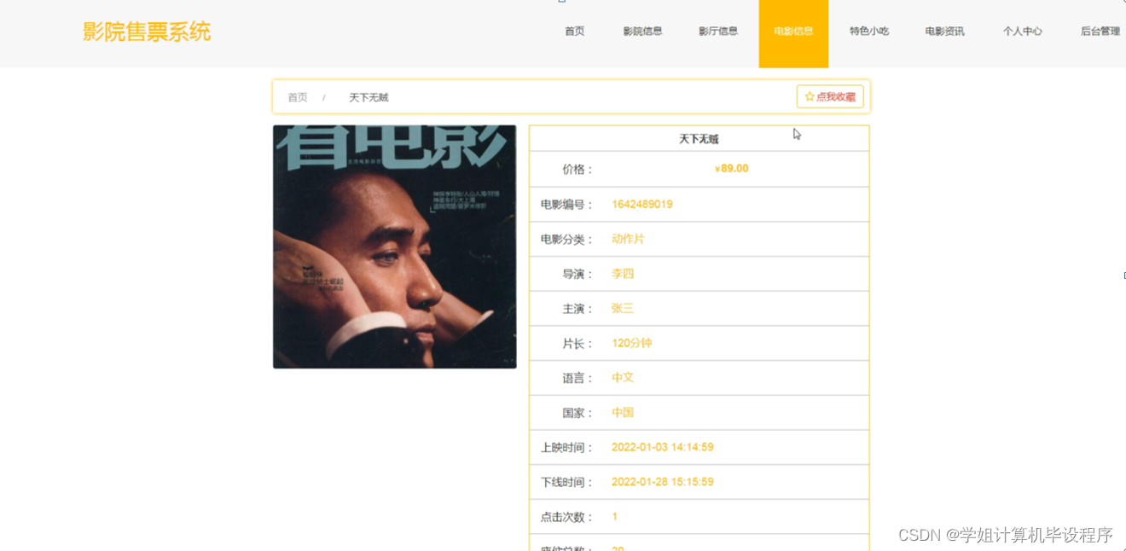1126x551 pixels.
Task: Click 首页 in the breadcrumb
Action: point(298,97)
